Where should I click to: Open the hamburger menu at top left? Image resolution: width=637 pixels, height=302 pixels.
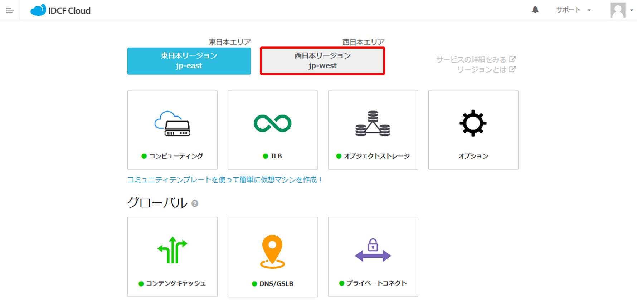(x=10, y=10)
